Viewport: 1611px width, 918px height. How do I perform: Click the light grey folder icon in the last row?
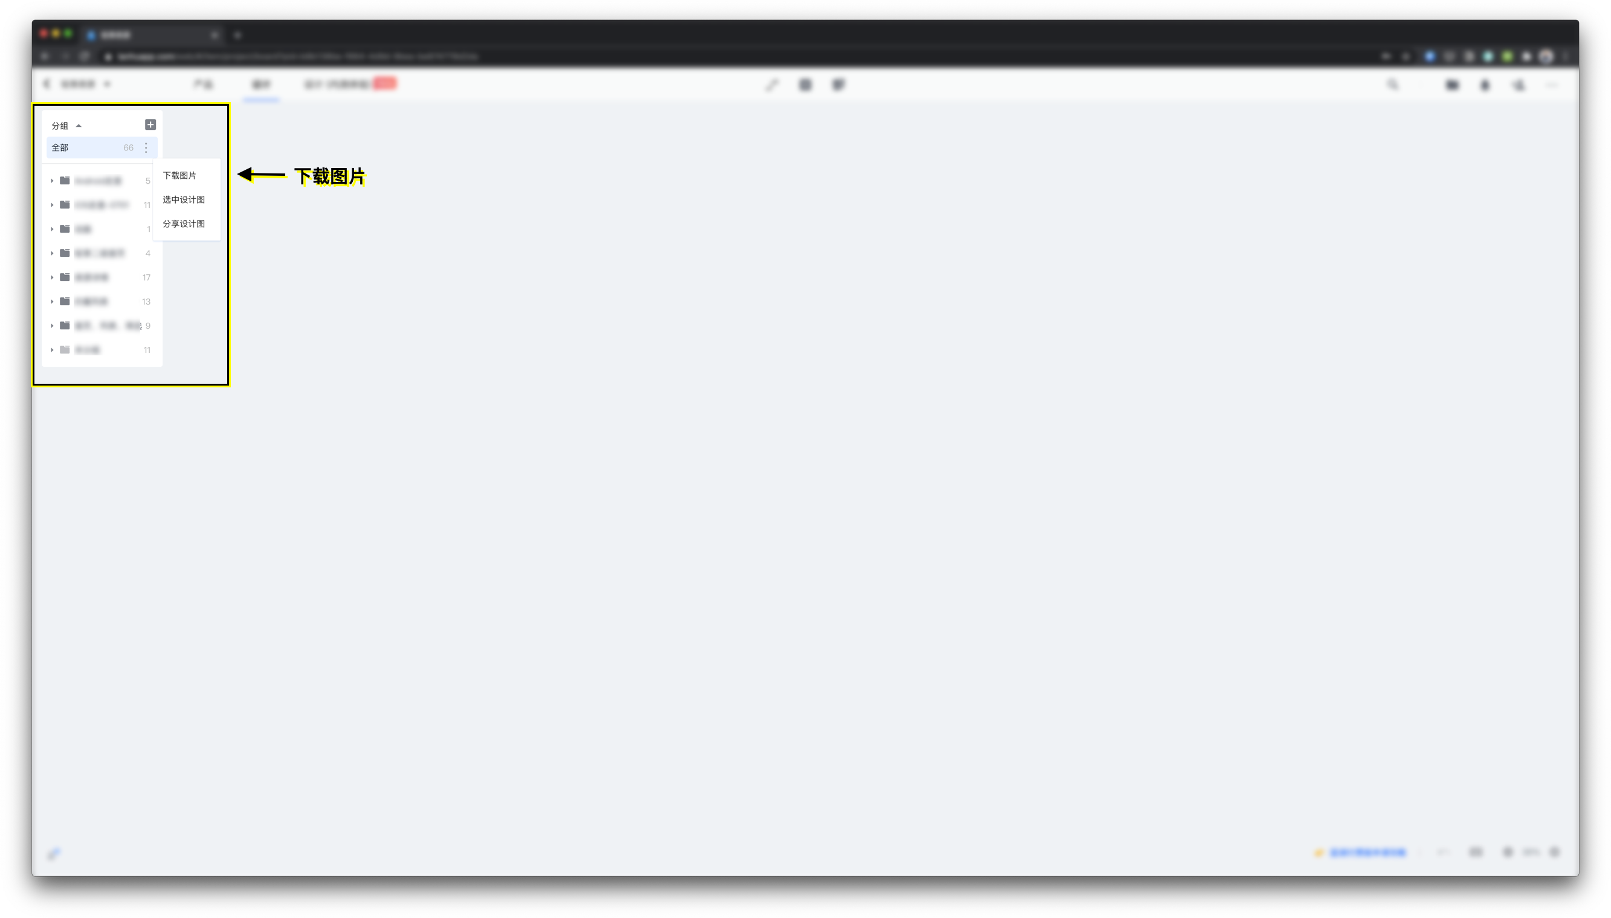(x=64, y=350)
